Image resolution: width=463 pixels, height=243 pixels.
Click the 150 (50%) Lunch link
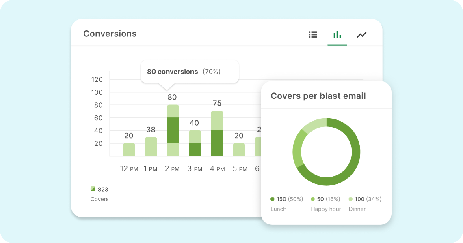[287, 199]
